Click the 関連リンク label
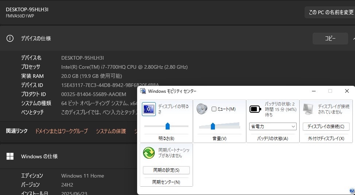 [x=17, y=131]
